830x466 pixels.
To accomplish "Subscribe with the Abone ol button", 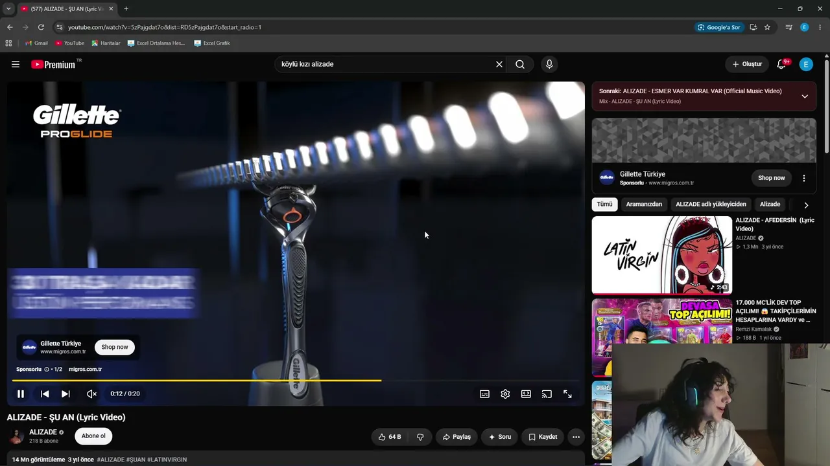I will (93, 436).
